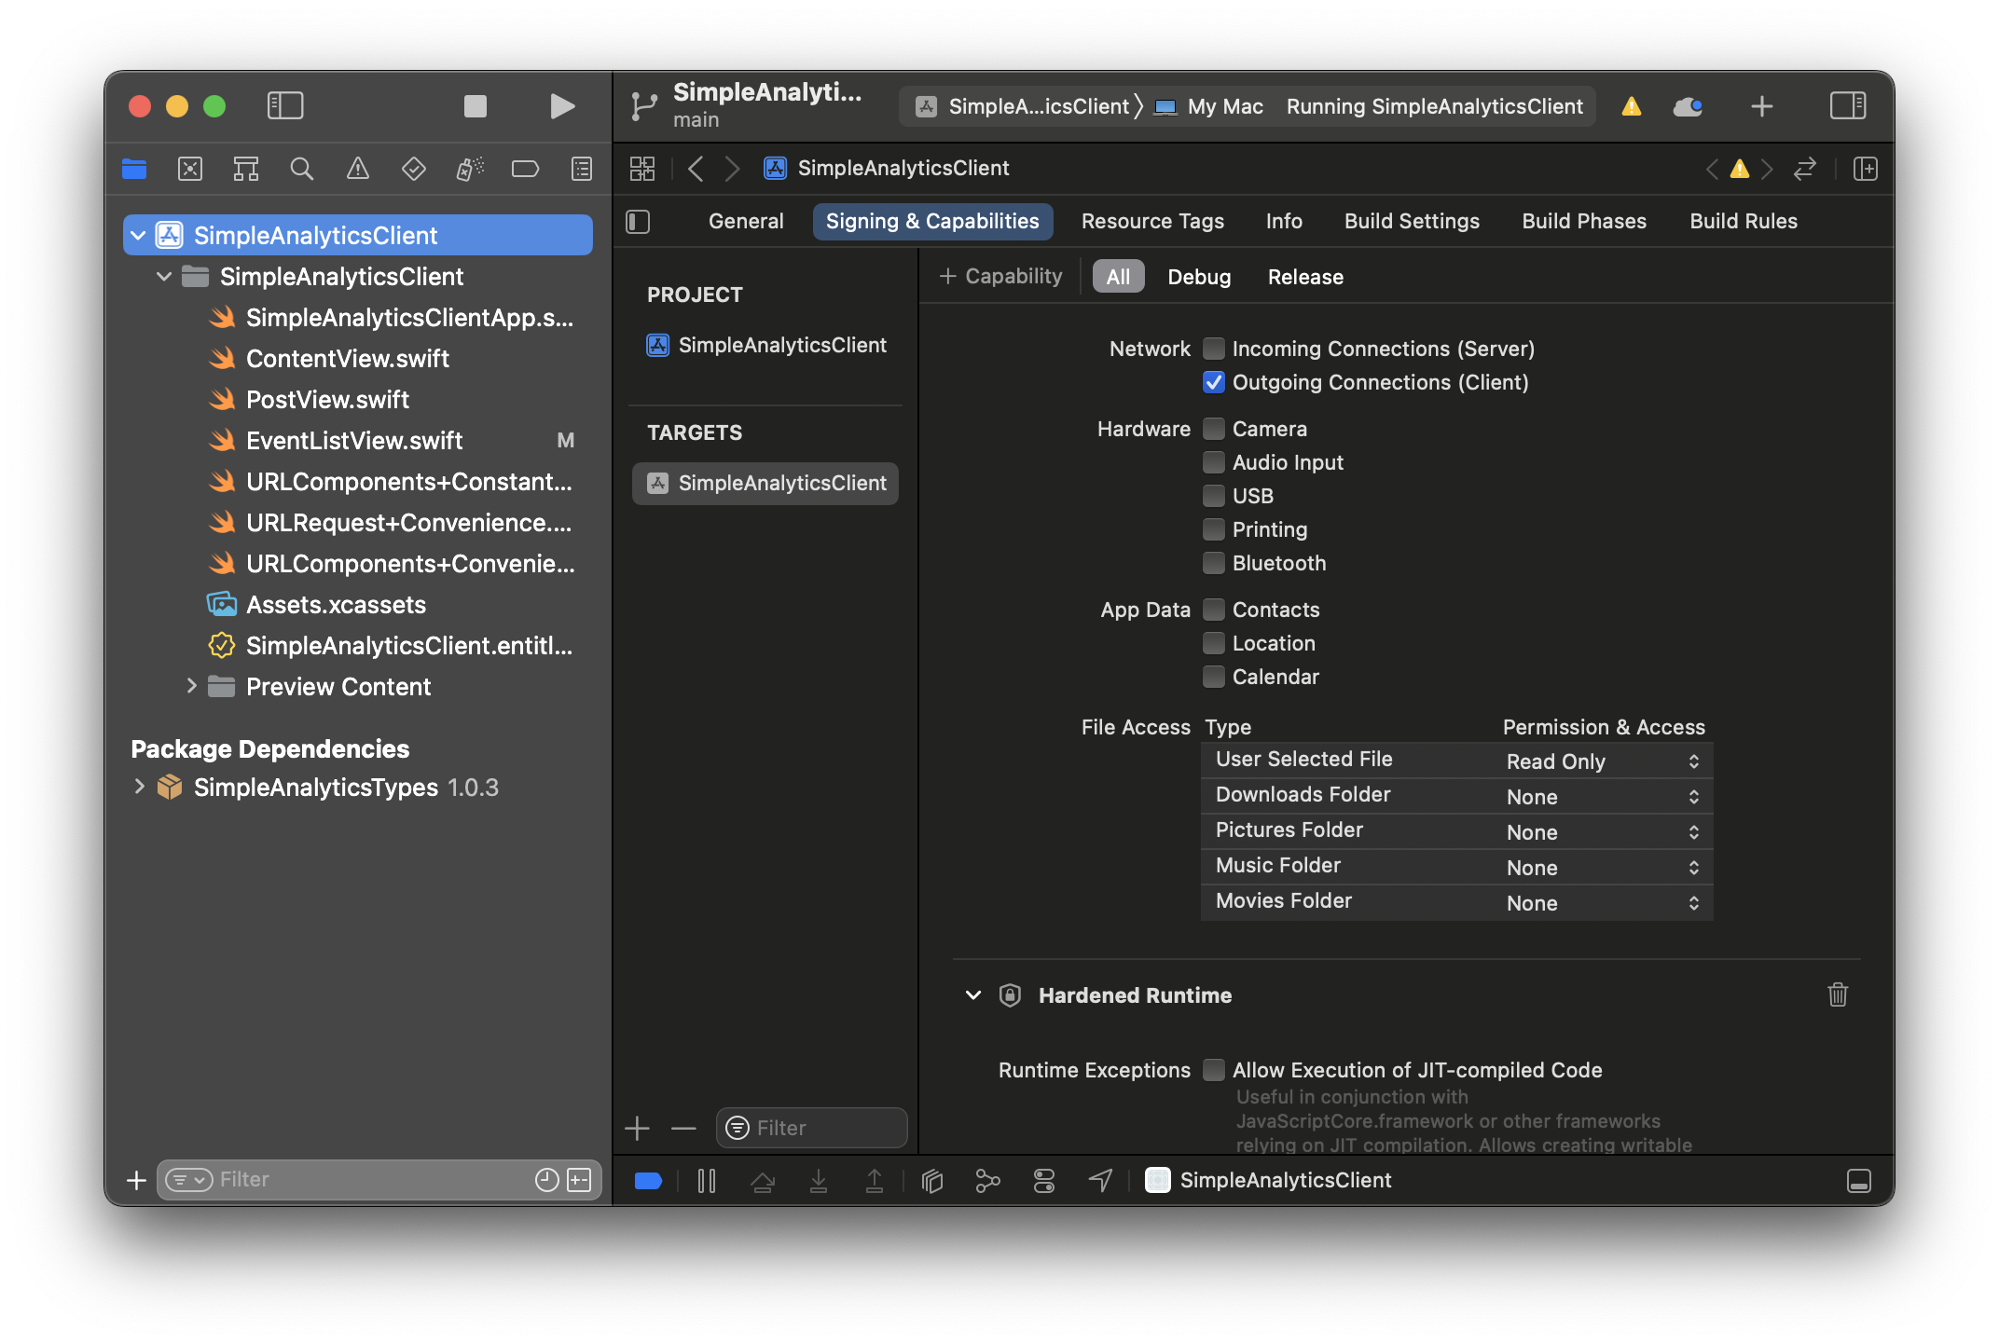Click the warning icon in activity bar
The height and width of the screenshot is (1344, 1999).
(x=1632, y=106)
